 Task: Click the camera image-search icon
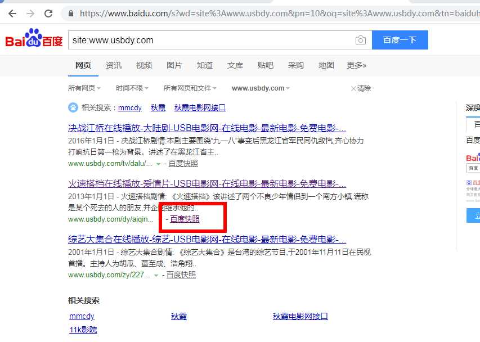[x=361, y=40]
